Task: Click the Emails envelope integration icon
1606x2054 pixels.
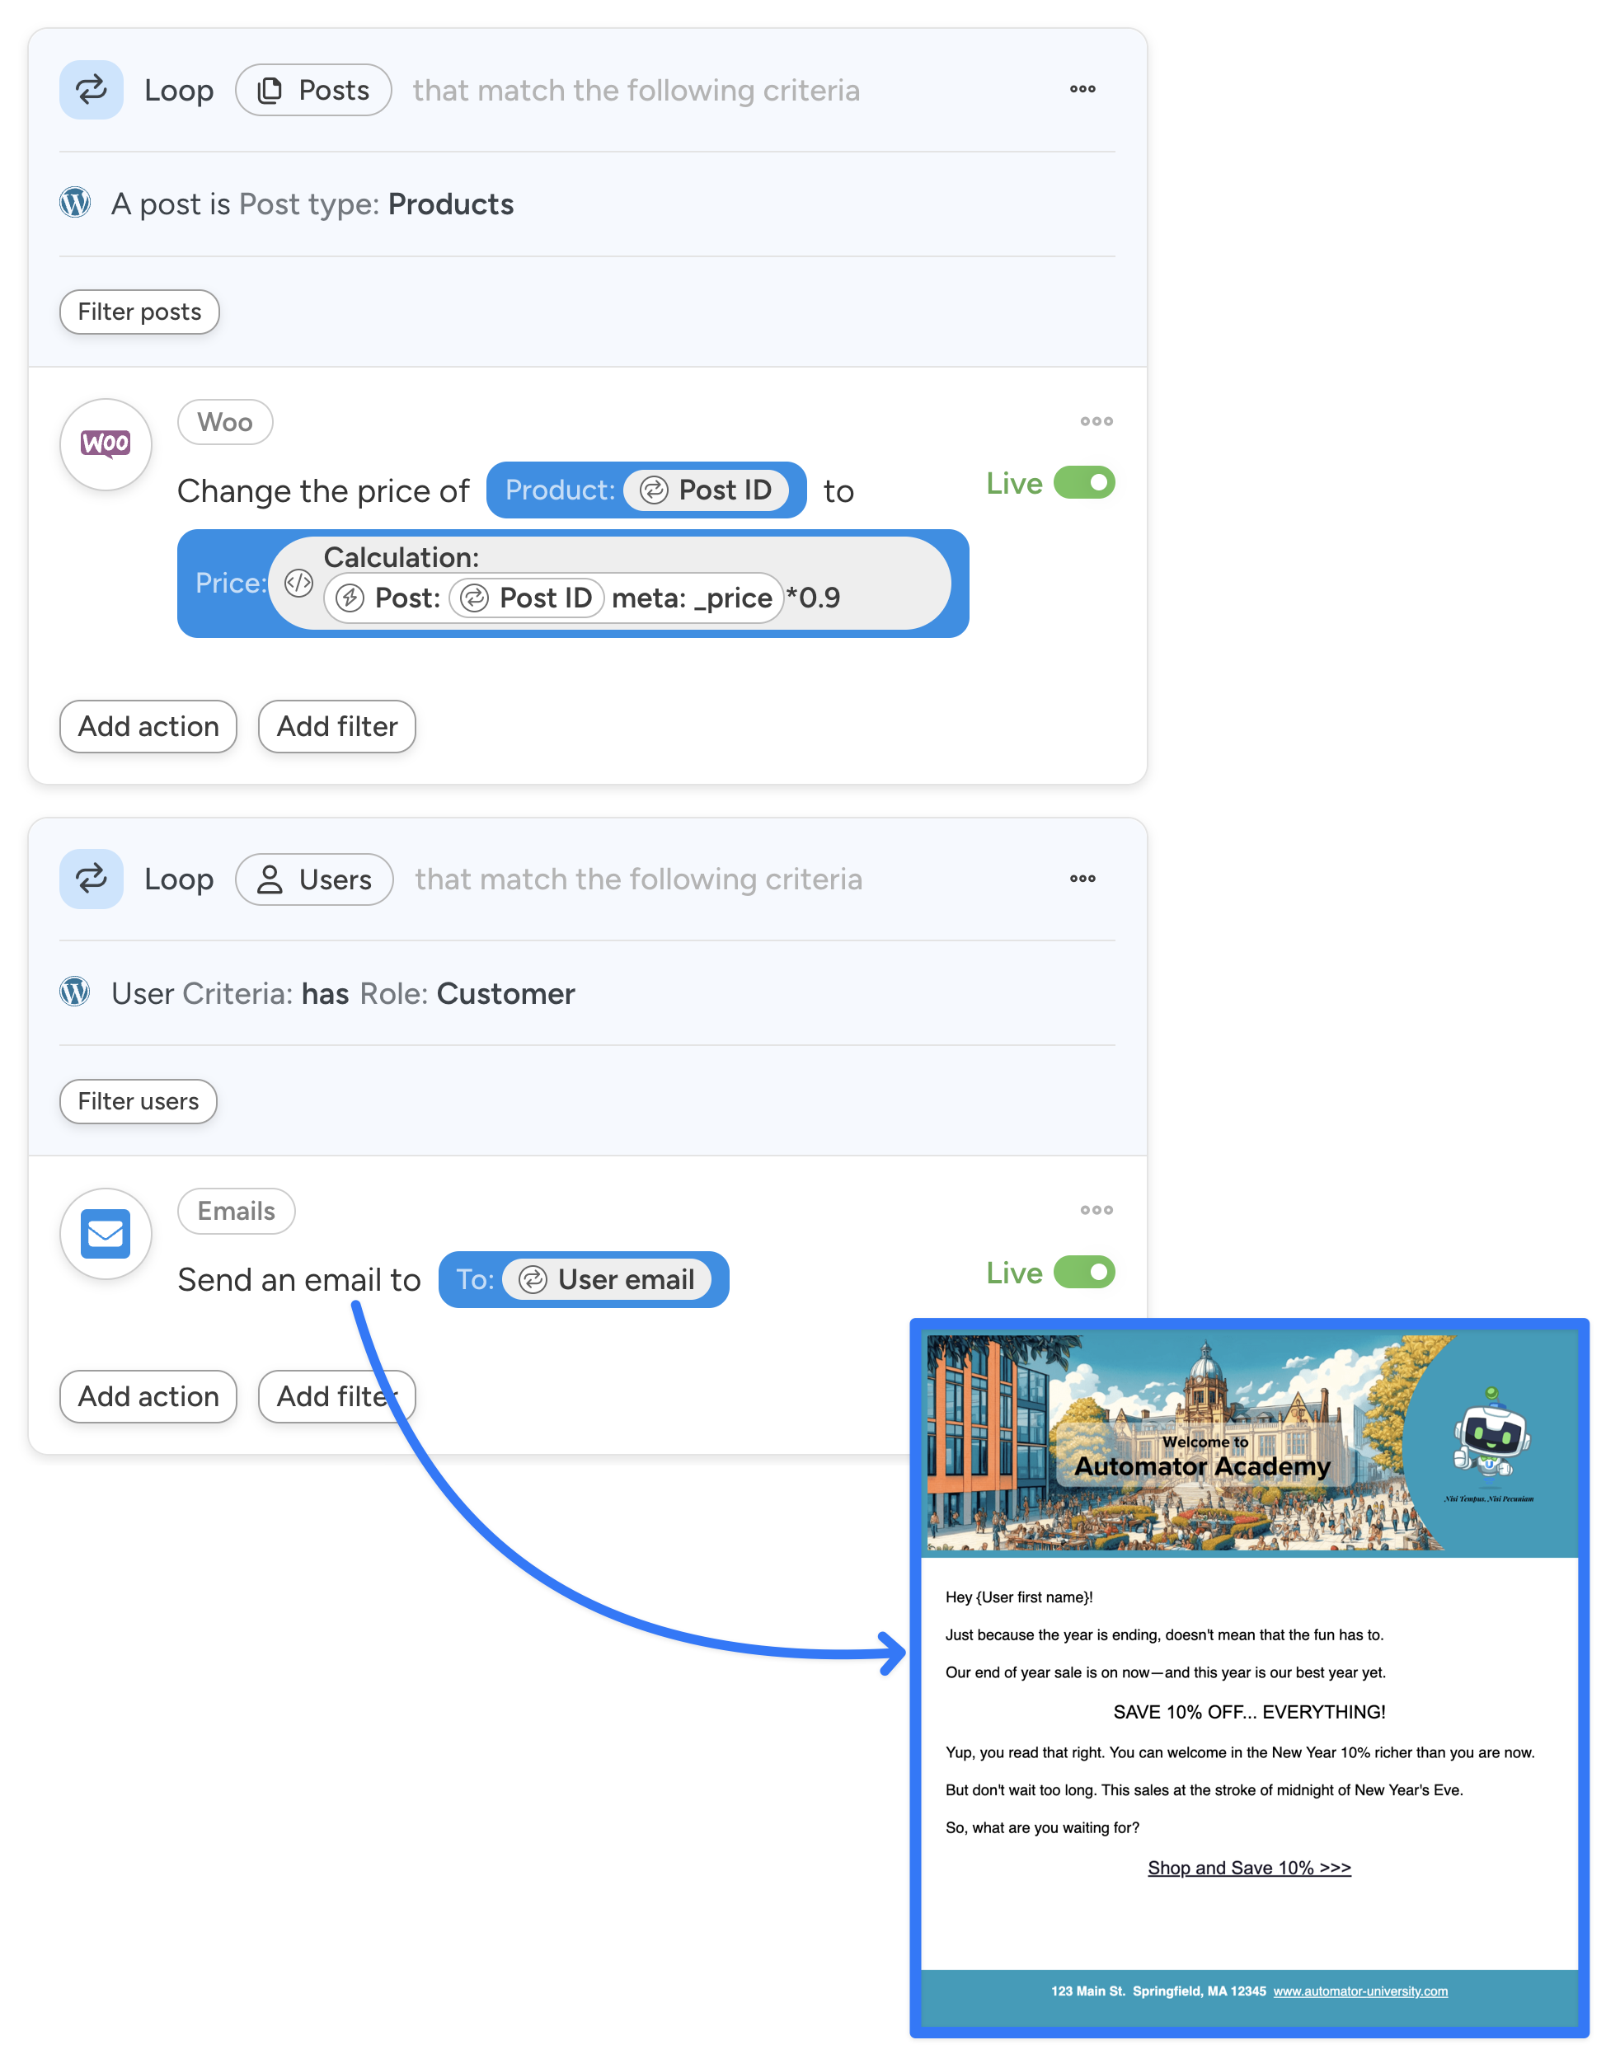Action: tap(106, 1233)
